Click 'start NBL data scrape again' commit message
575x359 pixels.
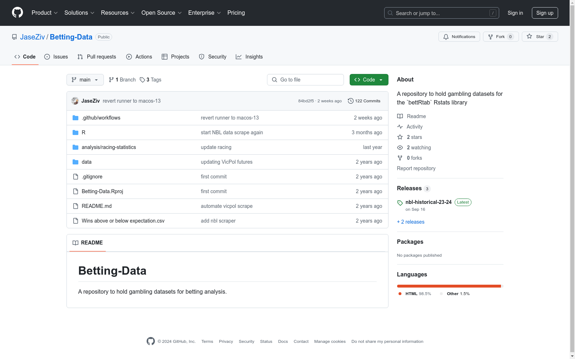click(232, 132)
